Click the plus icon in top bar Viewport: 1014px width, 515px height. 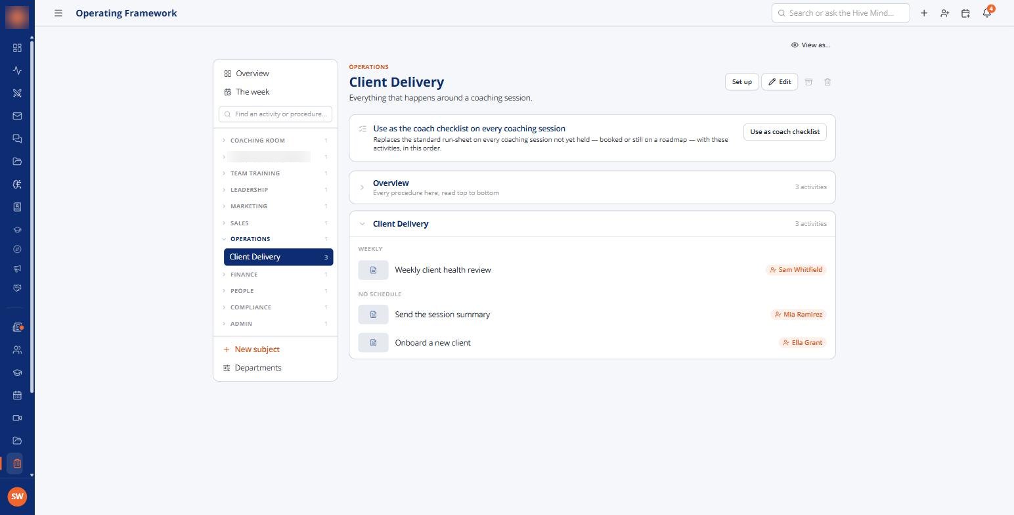click(x=924, y=13)
